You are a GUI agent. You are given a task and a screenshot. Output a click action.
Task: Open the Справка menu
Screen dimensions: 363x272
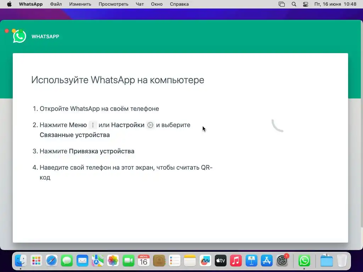tap(179, 4)
